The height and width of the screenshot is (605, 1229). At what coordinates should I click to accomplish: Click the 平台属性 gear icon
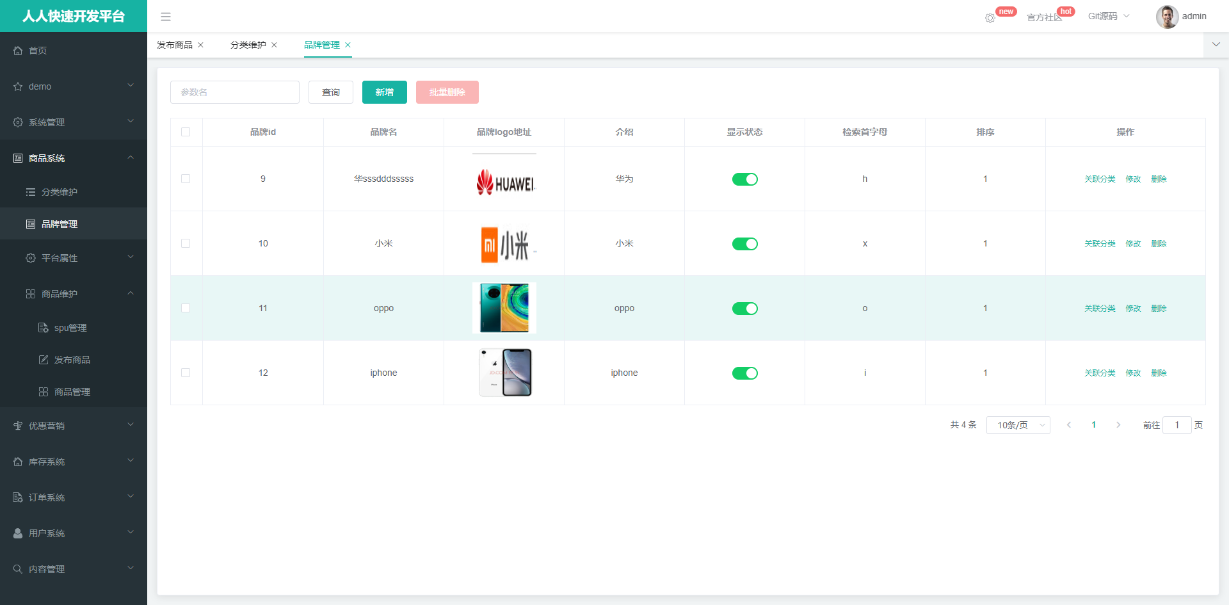click(x=31, y=258)
